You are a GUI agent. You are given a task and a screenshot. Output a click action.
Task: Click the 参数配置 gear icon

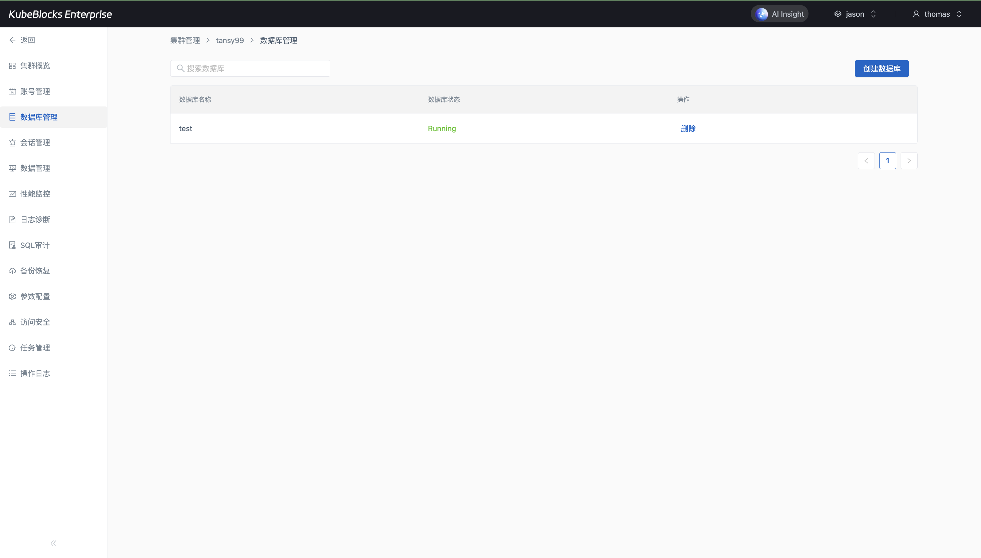tap(12, 297)
